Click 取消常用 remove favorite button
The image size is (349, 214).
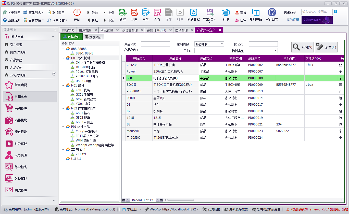[x=56, y=12]
